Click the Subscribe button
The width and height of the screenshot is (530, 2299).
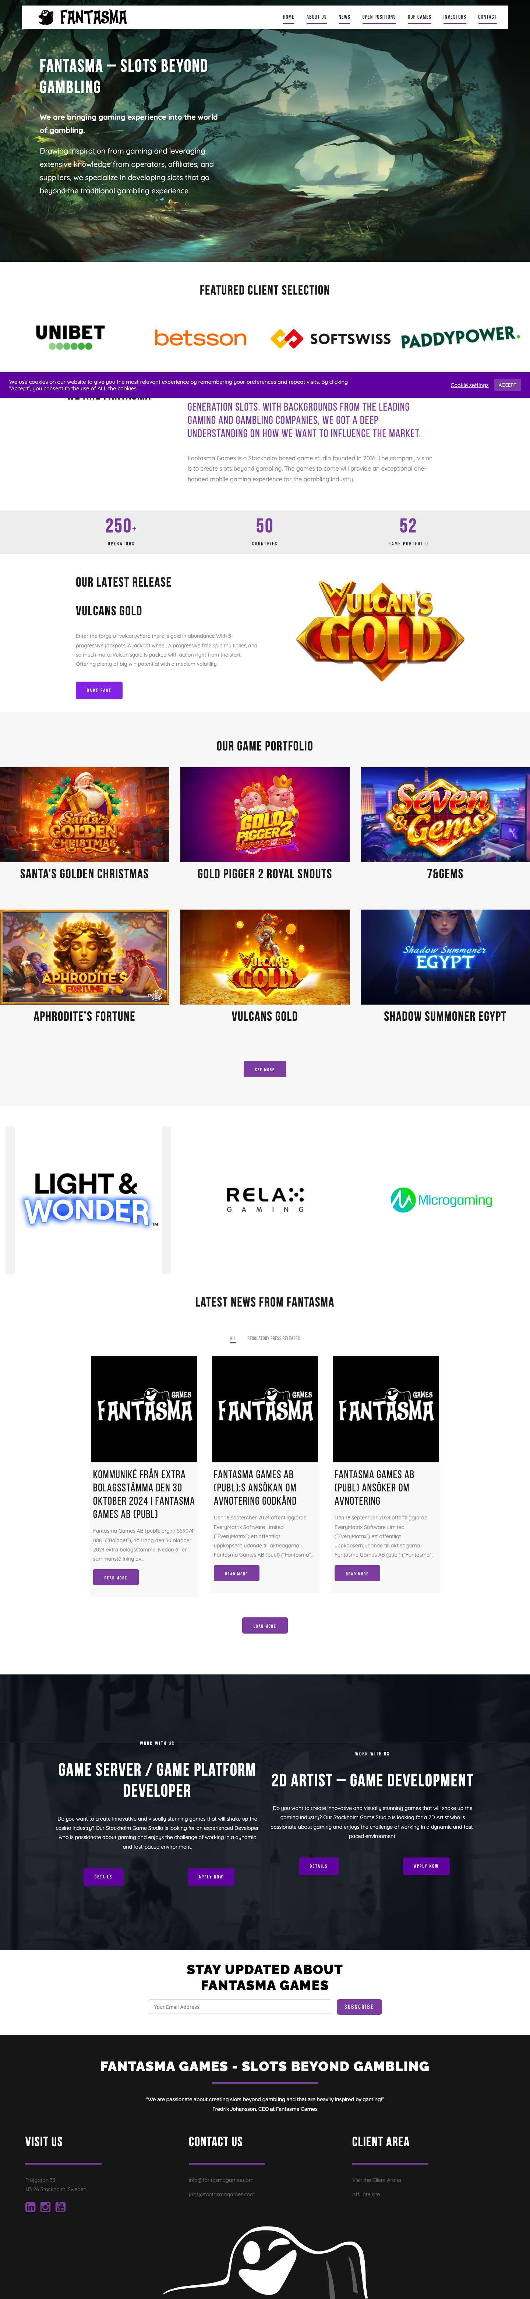(x=359, y=2006)
